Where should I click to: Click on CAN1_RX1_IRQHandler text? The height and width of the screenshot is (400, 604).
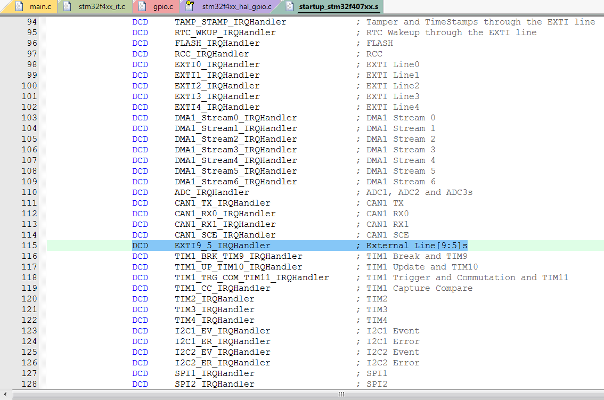tap(225, 224)
